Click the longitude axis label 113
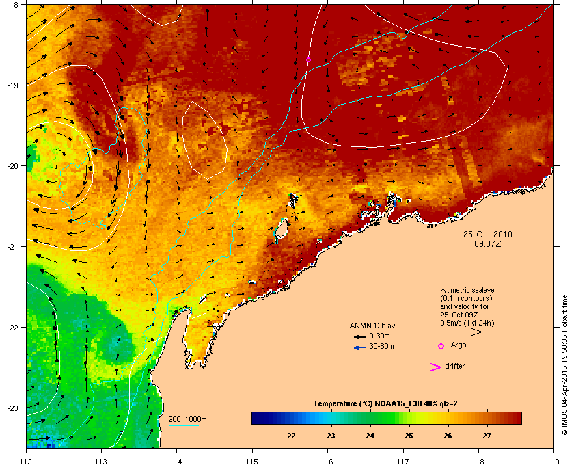 [x=101, y=462]
